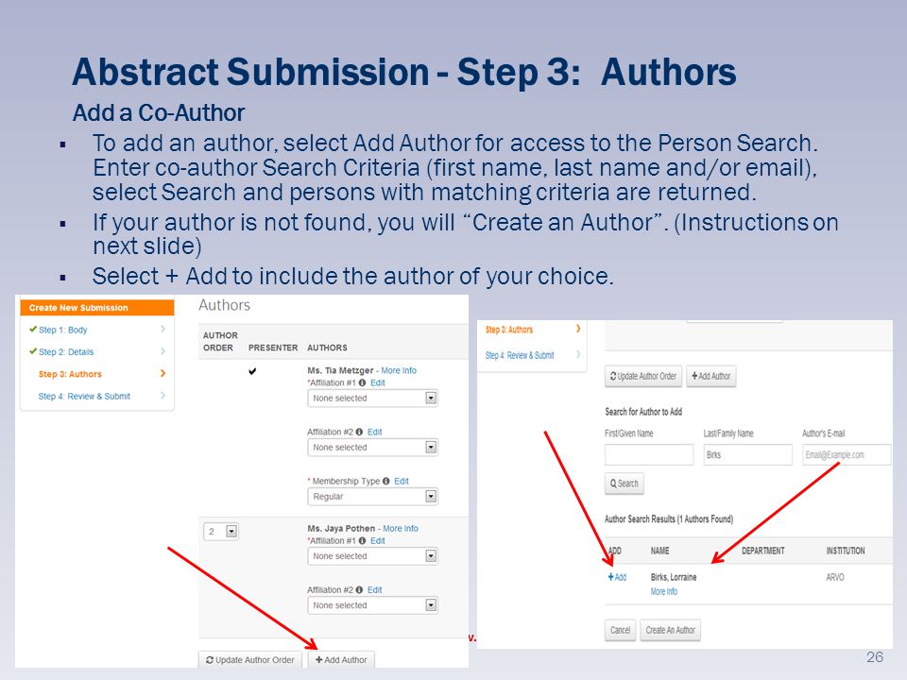
Task: Click the presenter checkmark for Tia Metzger
Action: pos(252,371)
